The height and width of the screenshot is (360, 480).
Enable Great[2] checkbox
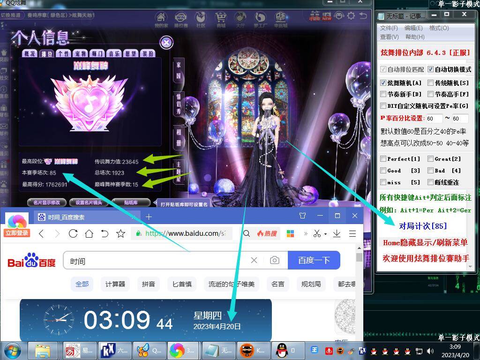pyautogui.click(x=430, y=158)
